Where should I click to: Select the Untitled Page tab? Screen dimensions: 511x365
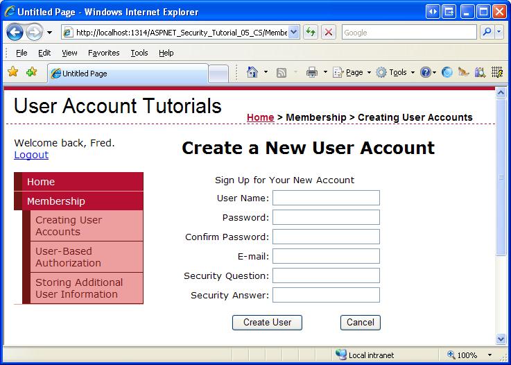128,74
